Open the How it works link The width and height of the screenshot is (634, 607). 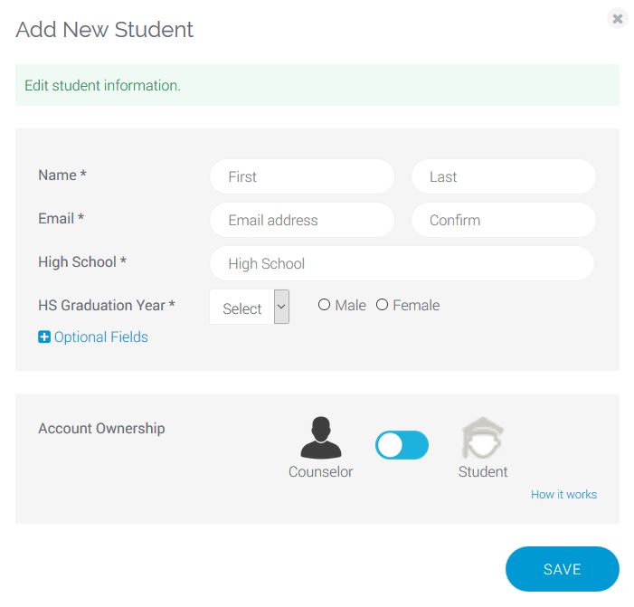tap(563, 494)
